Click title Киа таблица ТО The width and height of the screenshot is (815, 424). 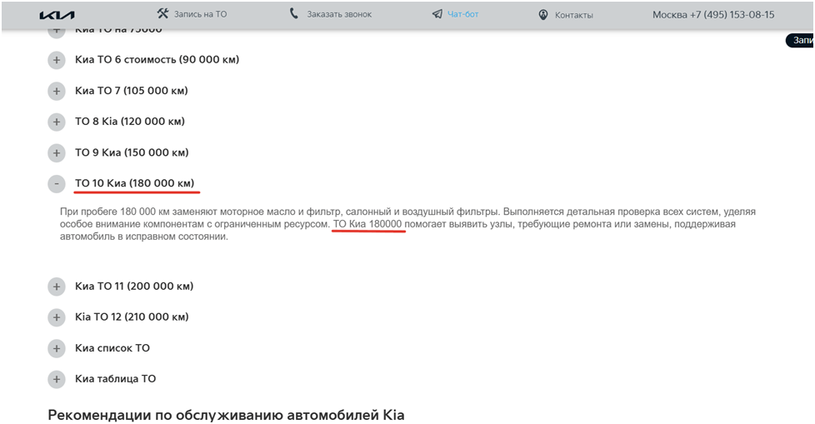click(115, 378)
